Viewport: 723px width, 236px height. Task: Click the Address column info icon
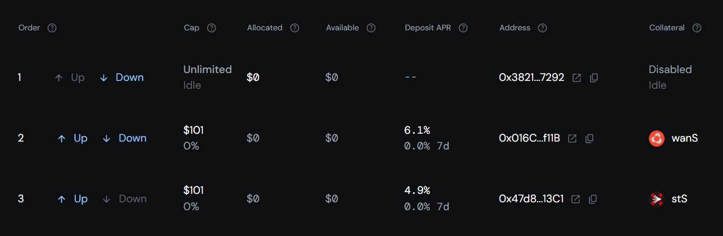point(542,28)
